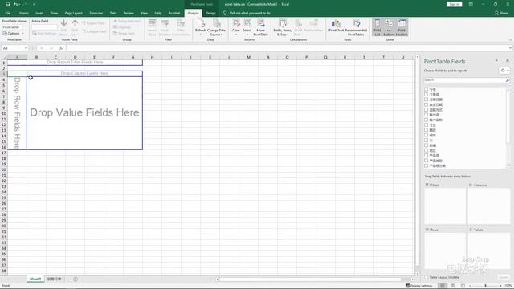Switch to the Design tab under PivotTable Tools
Screen dimensions: 514x289
tap(210, 13)
